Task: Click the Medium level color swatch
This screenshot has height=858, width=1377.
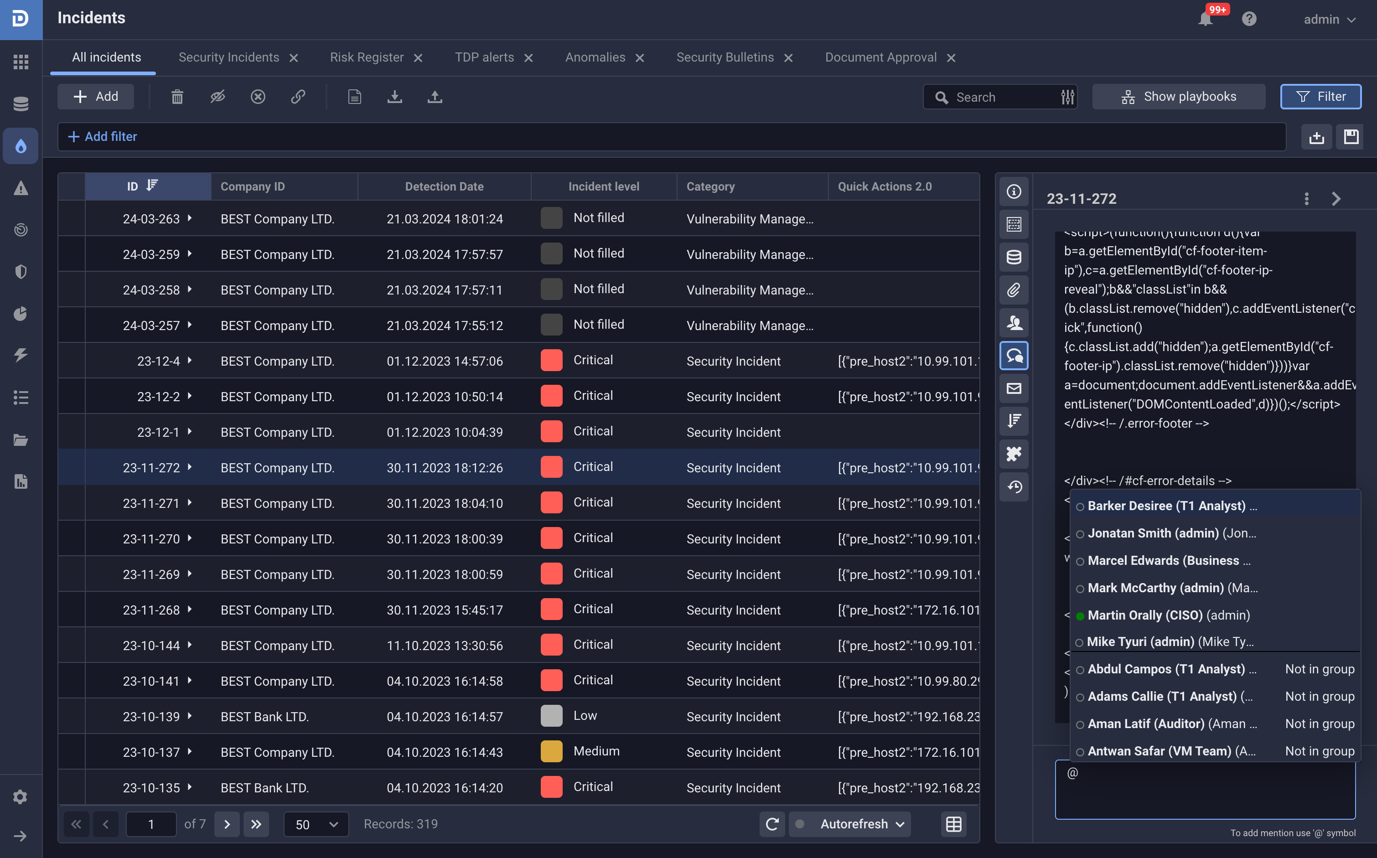Action: 551,751
